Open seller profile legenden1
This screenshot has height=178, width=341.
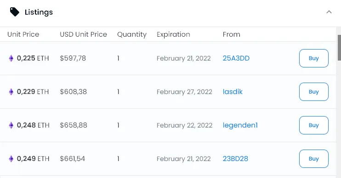(x=240, y=125)
